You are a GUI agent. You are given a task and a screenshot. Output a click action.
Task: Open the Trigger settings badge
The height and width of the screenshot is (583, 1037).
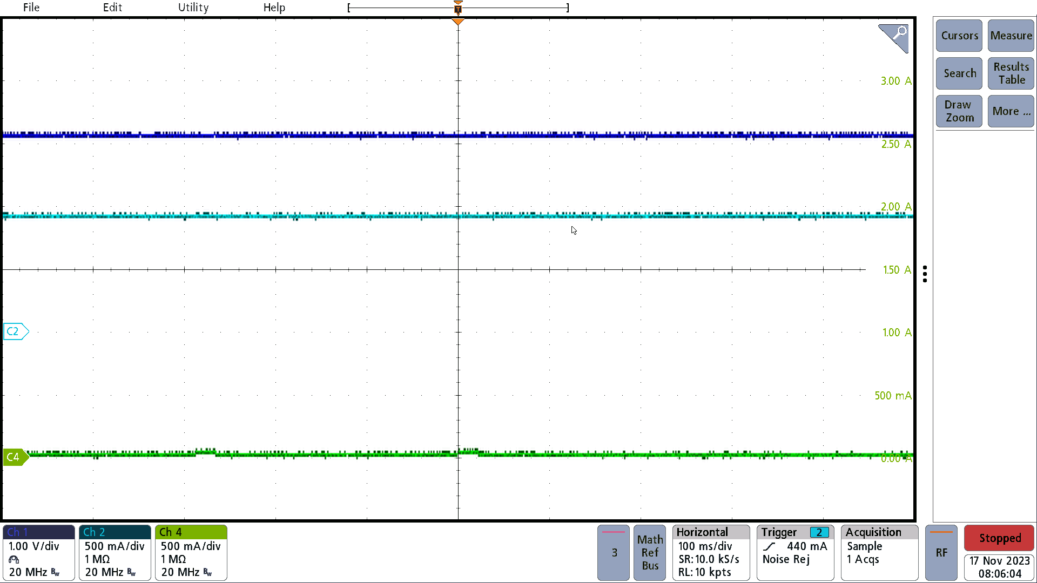[x=796, y=553]
